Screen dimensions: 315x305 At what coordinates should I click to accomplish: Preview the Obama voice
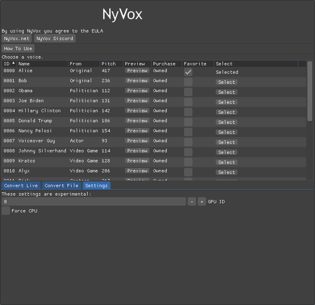point(137,91)
